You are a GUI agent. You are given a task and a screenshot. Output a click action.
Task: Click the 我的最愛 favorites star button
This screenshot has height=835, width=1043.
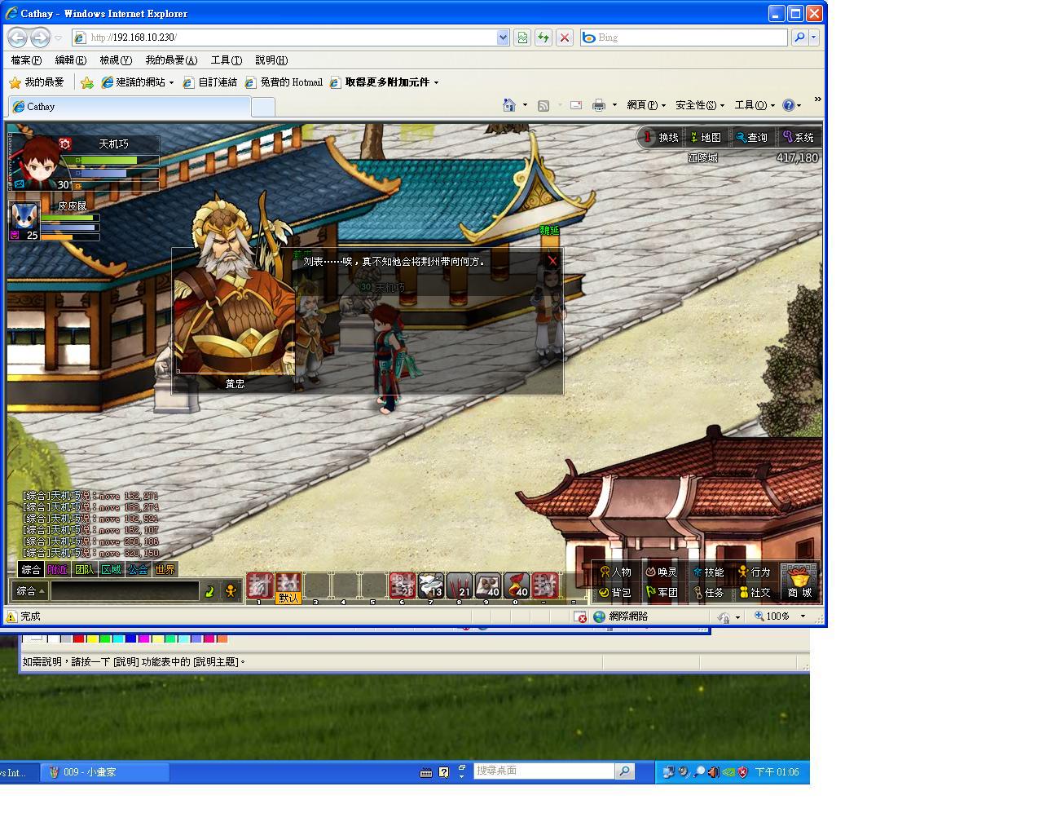pyautogui.click(x=36, y=82)
